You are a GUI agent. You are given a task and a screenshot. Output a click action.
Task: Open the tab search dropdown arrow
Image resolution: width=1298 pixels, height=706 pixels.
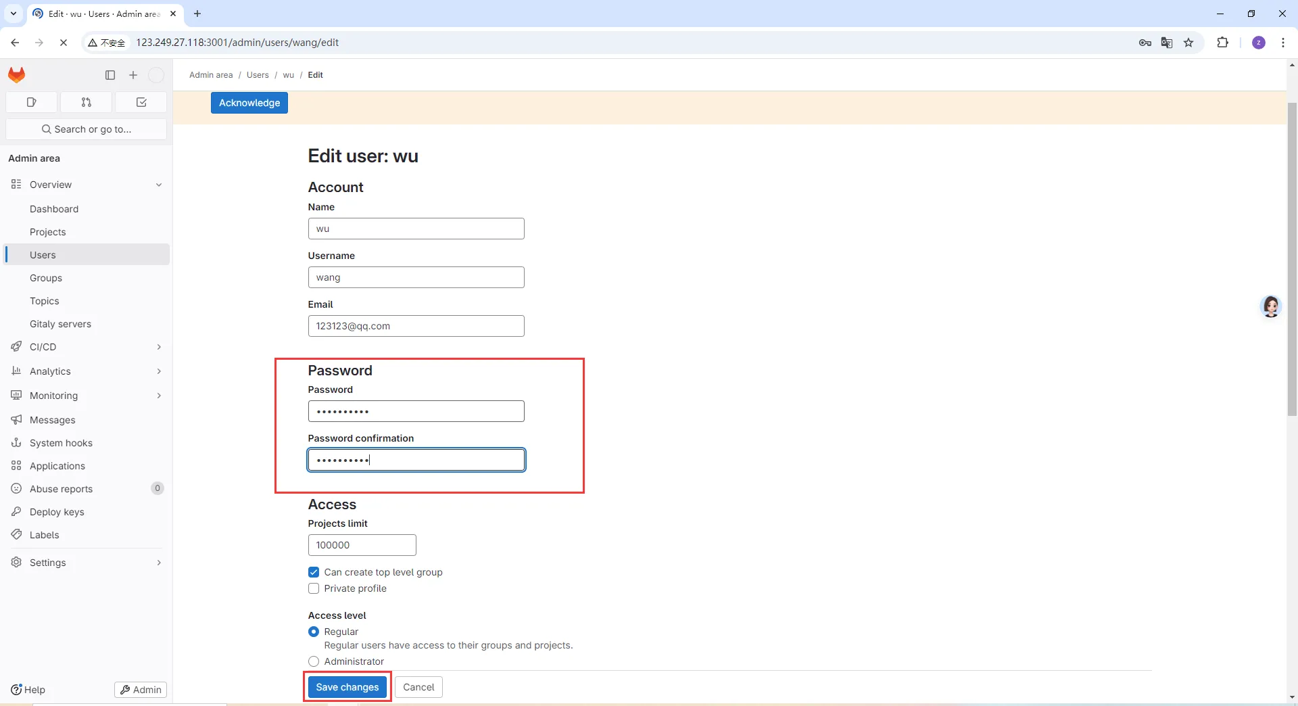14,14
